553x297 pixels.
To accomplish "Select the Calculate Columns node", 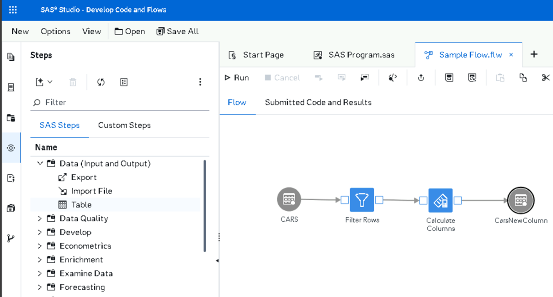I will [441, 200].
